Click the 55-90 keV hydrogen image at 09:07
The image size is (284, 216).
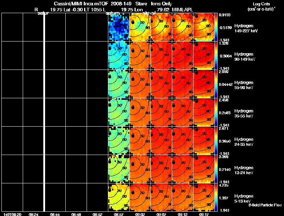(x=161, y=84)
